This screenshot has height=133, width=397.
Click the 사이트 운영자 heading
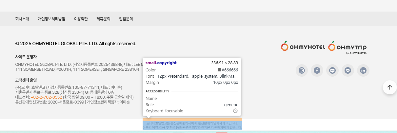click(x=26, y=57)
